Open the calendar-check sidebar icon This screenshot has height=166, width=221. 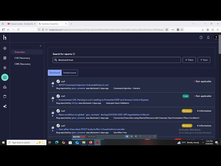point(5,96)
